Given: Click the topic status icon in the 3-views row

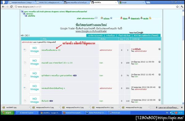Looking at the screenshot, I should [25, 50].
